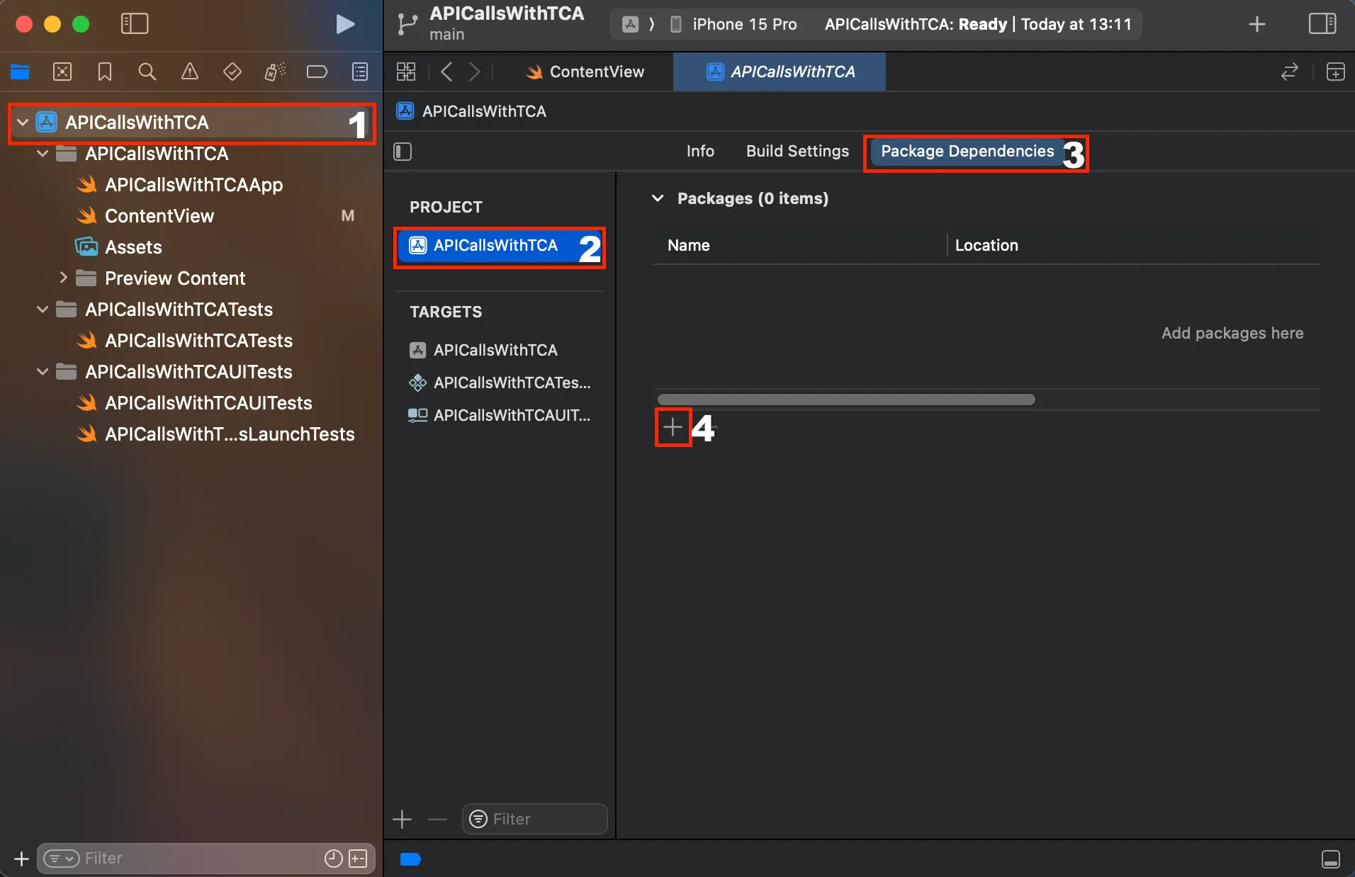
Task: Open navigator filter options menu
Action: coord(61,859)
